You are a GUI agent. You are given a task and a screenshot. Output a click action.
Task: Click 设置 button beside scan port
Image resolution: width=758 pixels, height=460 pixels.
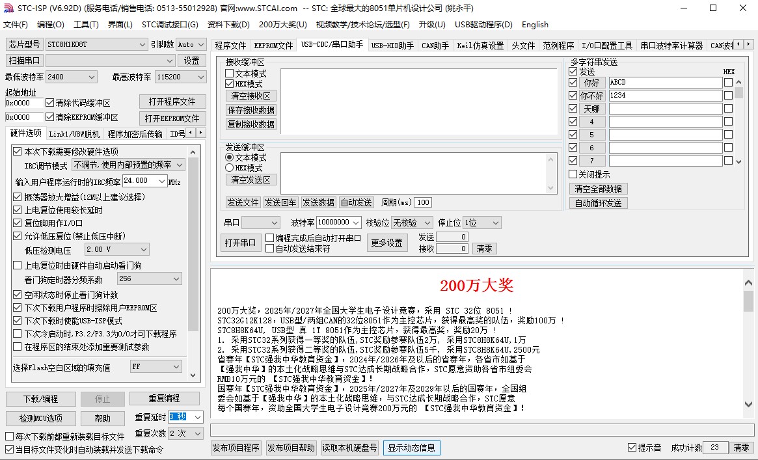(x=192, y=61)
